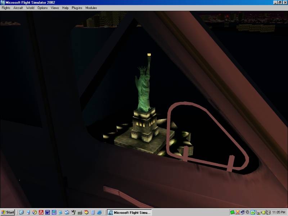Open the Views menu
This screenshot has width=288, height=216.
click(x=55, y=8)
